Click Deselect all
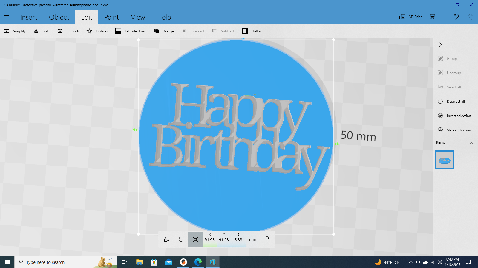 (452, 102)
